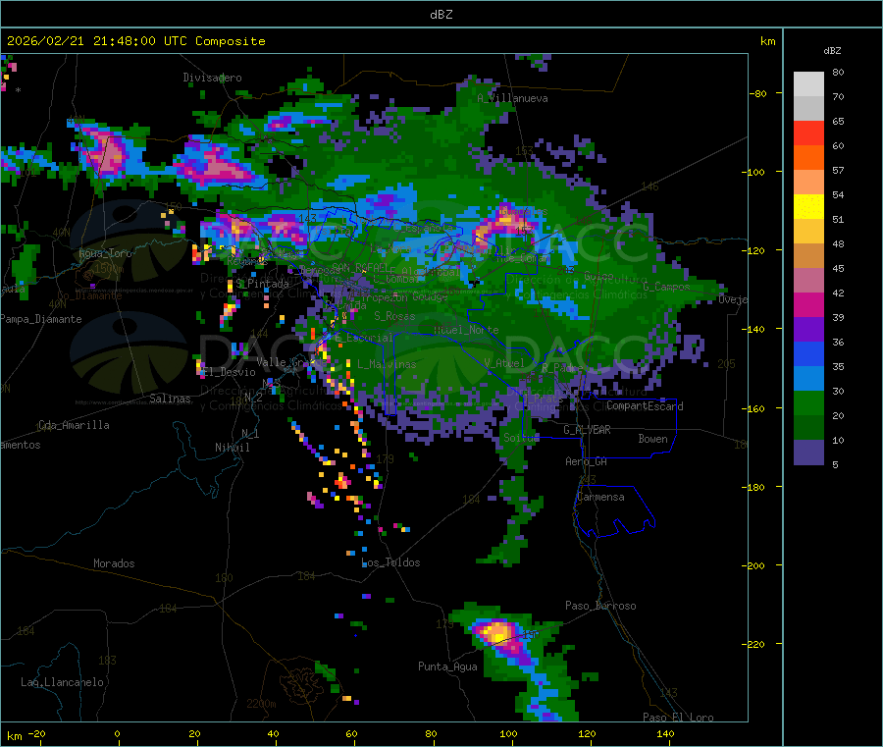This screenshot has width=883, height=747.
Task: Select the S_Rosas label
Action: click(x=394, y=317)
